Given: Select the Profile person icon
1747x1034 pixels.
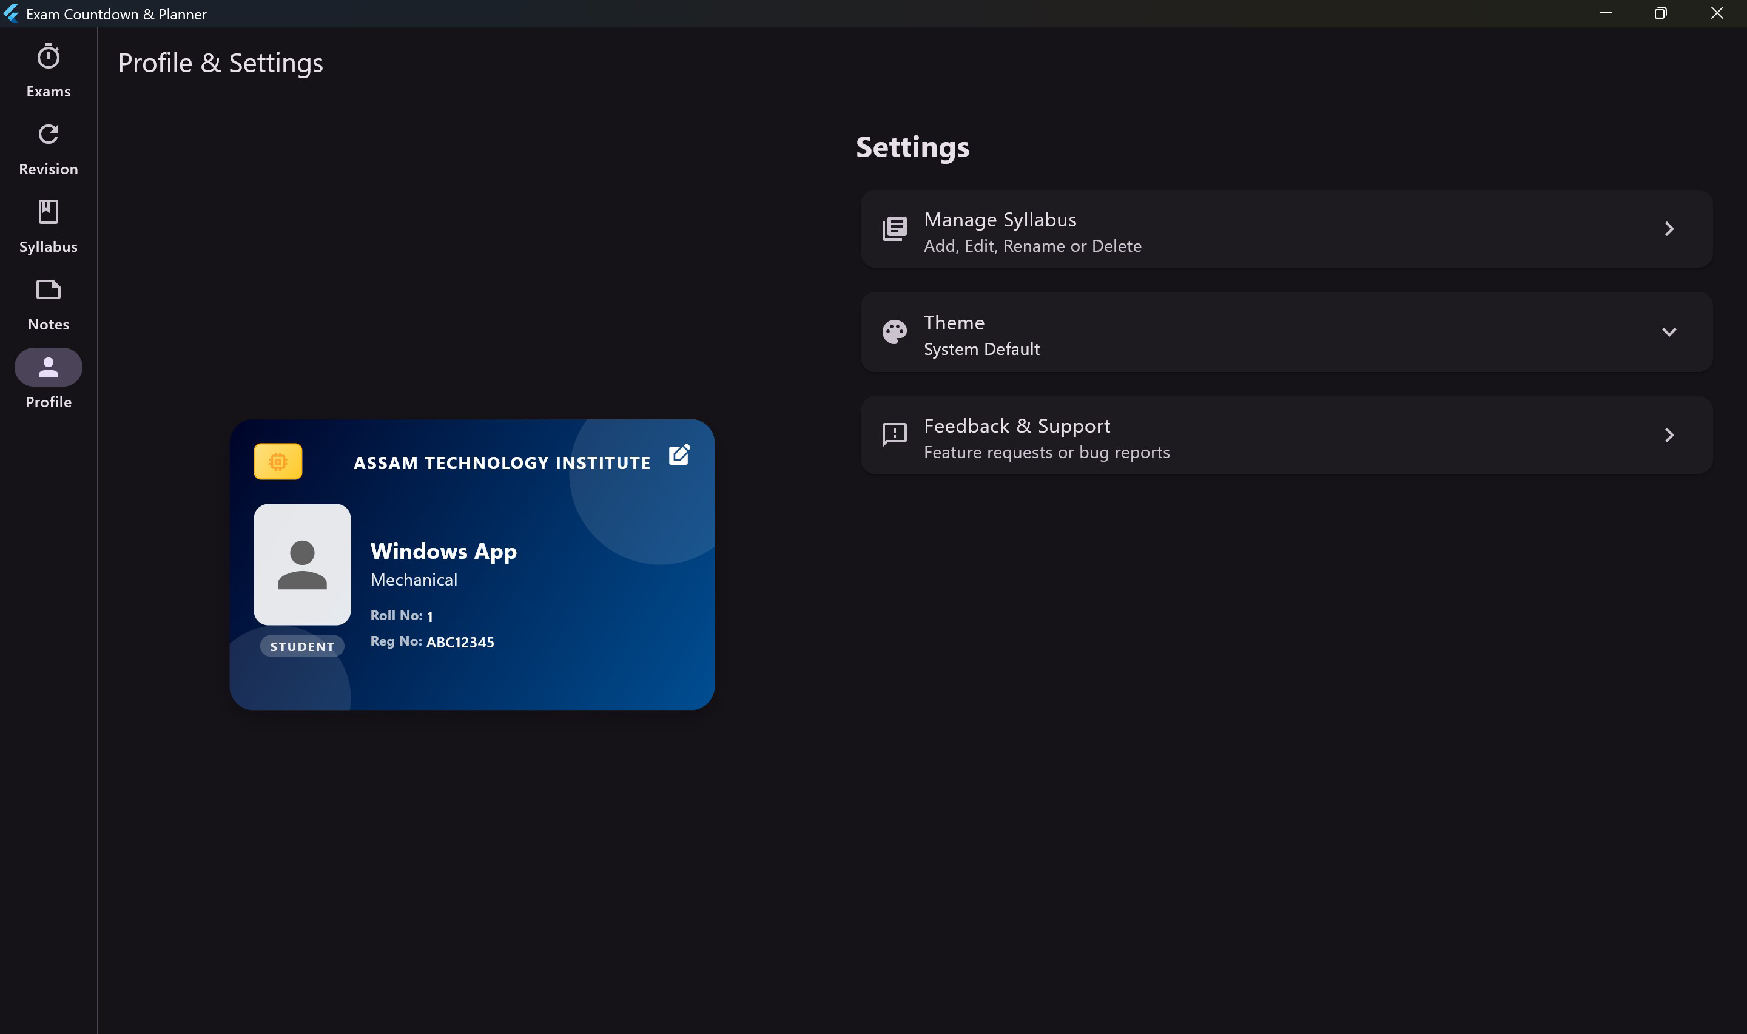Looking at the screenshot, I should [x=48, y=367].
